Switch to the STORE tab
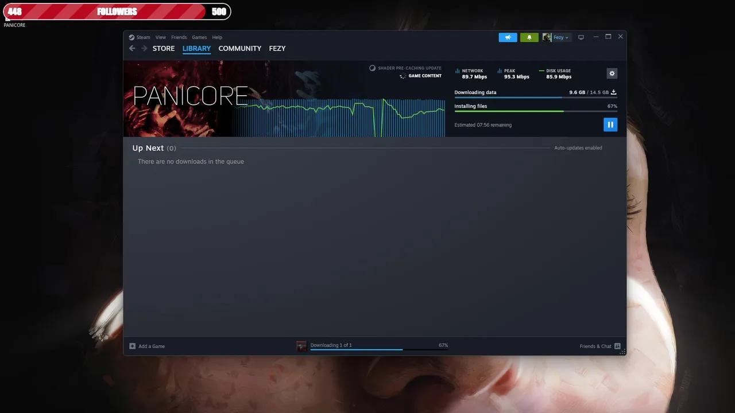The height and width of the screenshot is (413, 735). click(x=164, y=48)
